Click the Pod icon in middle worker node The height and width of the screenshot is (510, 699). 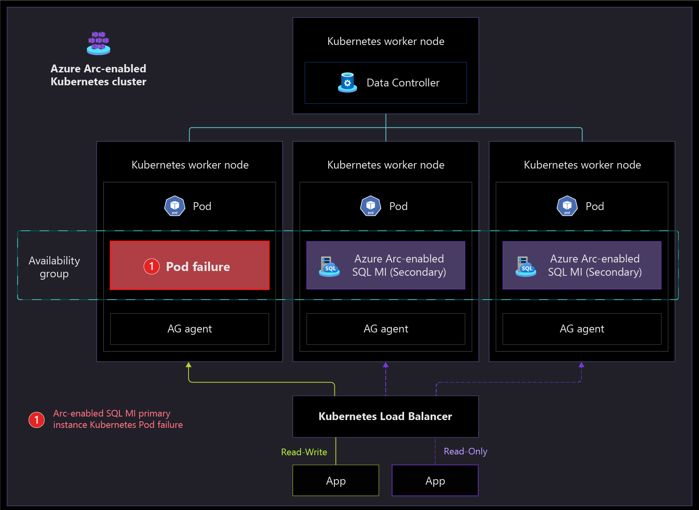pyautogui.click(x=370, y=206)
